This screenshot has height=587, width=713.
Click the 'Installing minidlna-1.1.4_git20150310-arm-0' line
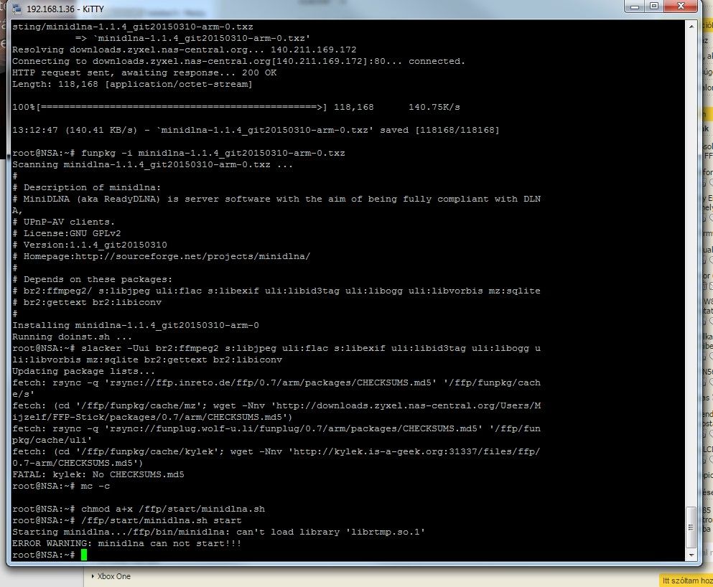(136, 325)
